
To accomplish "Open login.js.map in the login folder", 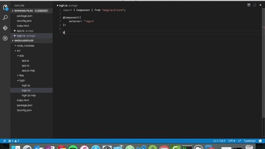I will [29, 95].
